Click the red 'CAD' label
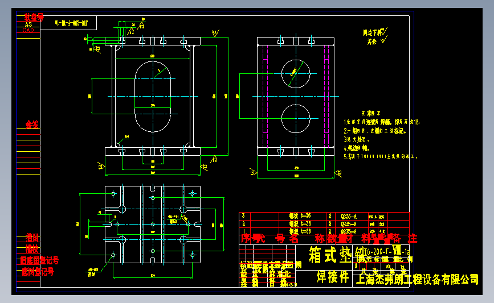Viewport: 494px width, 303px height. point(28,30)
